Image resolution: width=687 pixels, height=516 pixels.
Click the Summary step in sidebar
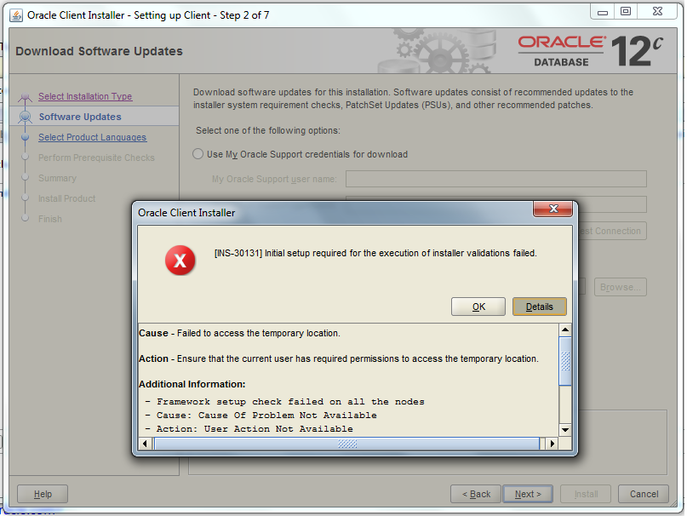[x=57, y=178]
